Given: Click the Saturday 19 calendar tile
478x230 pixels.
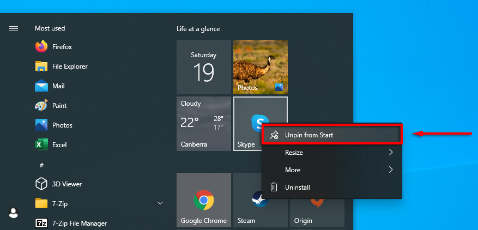Looking at the screenshot, I should pyautogui.click(x=204, y=67).
